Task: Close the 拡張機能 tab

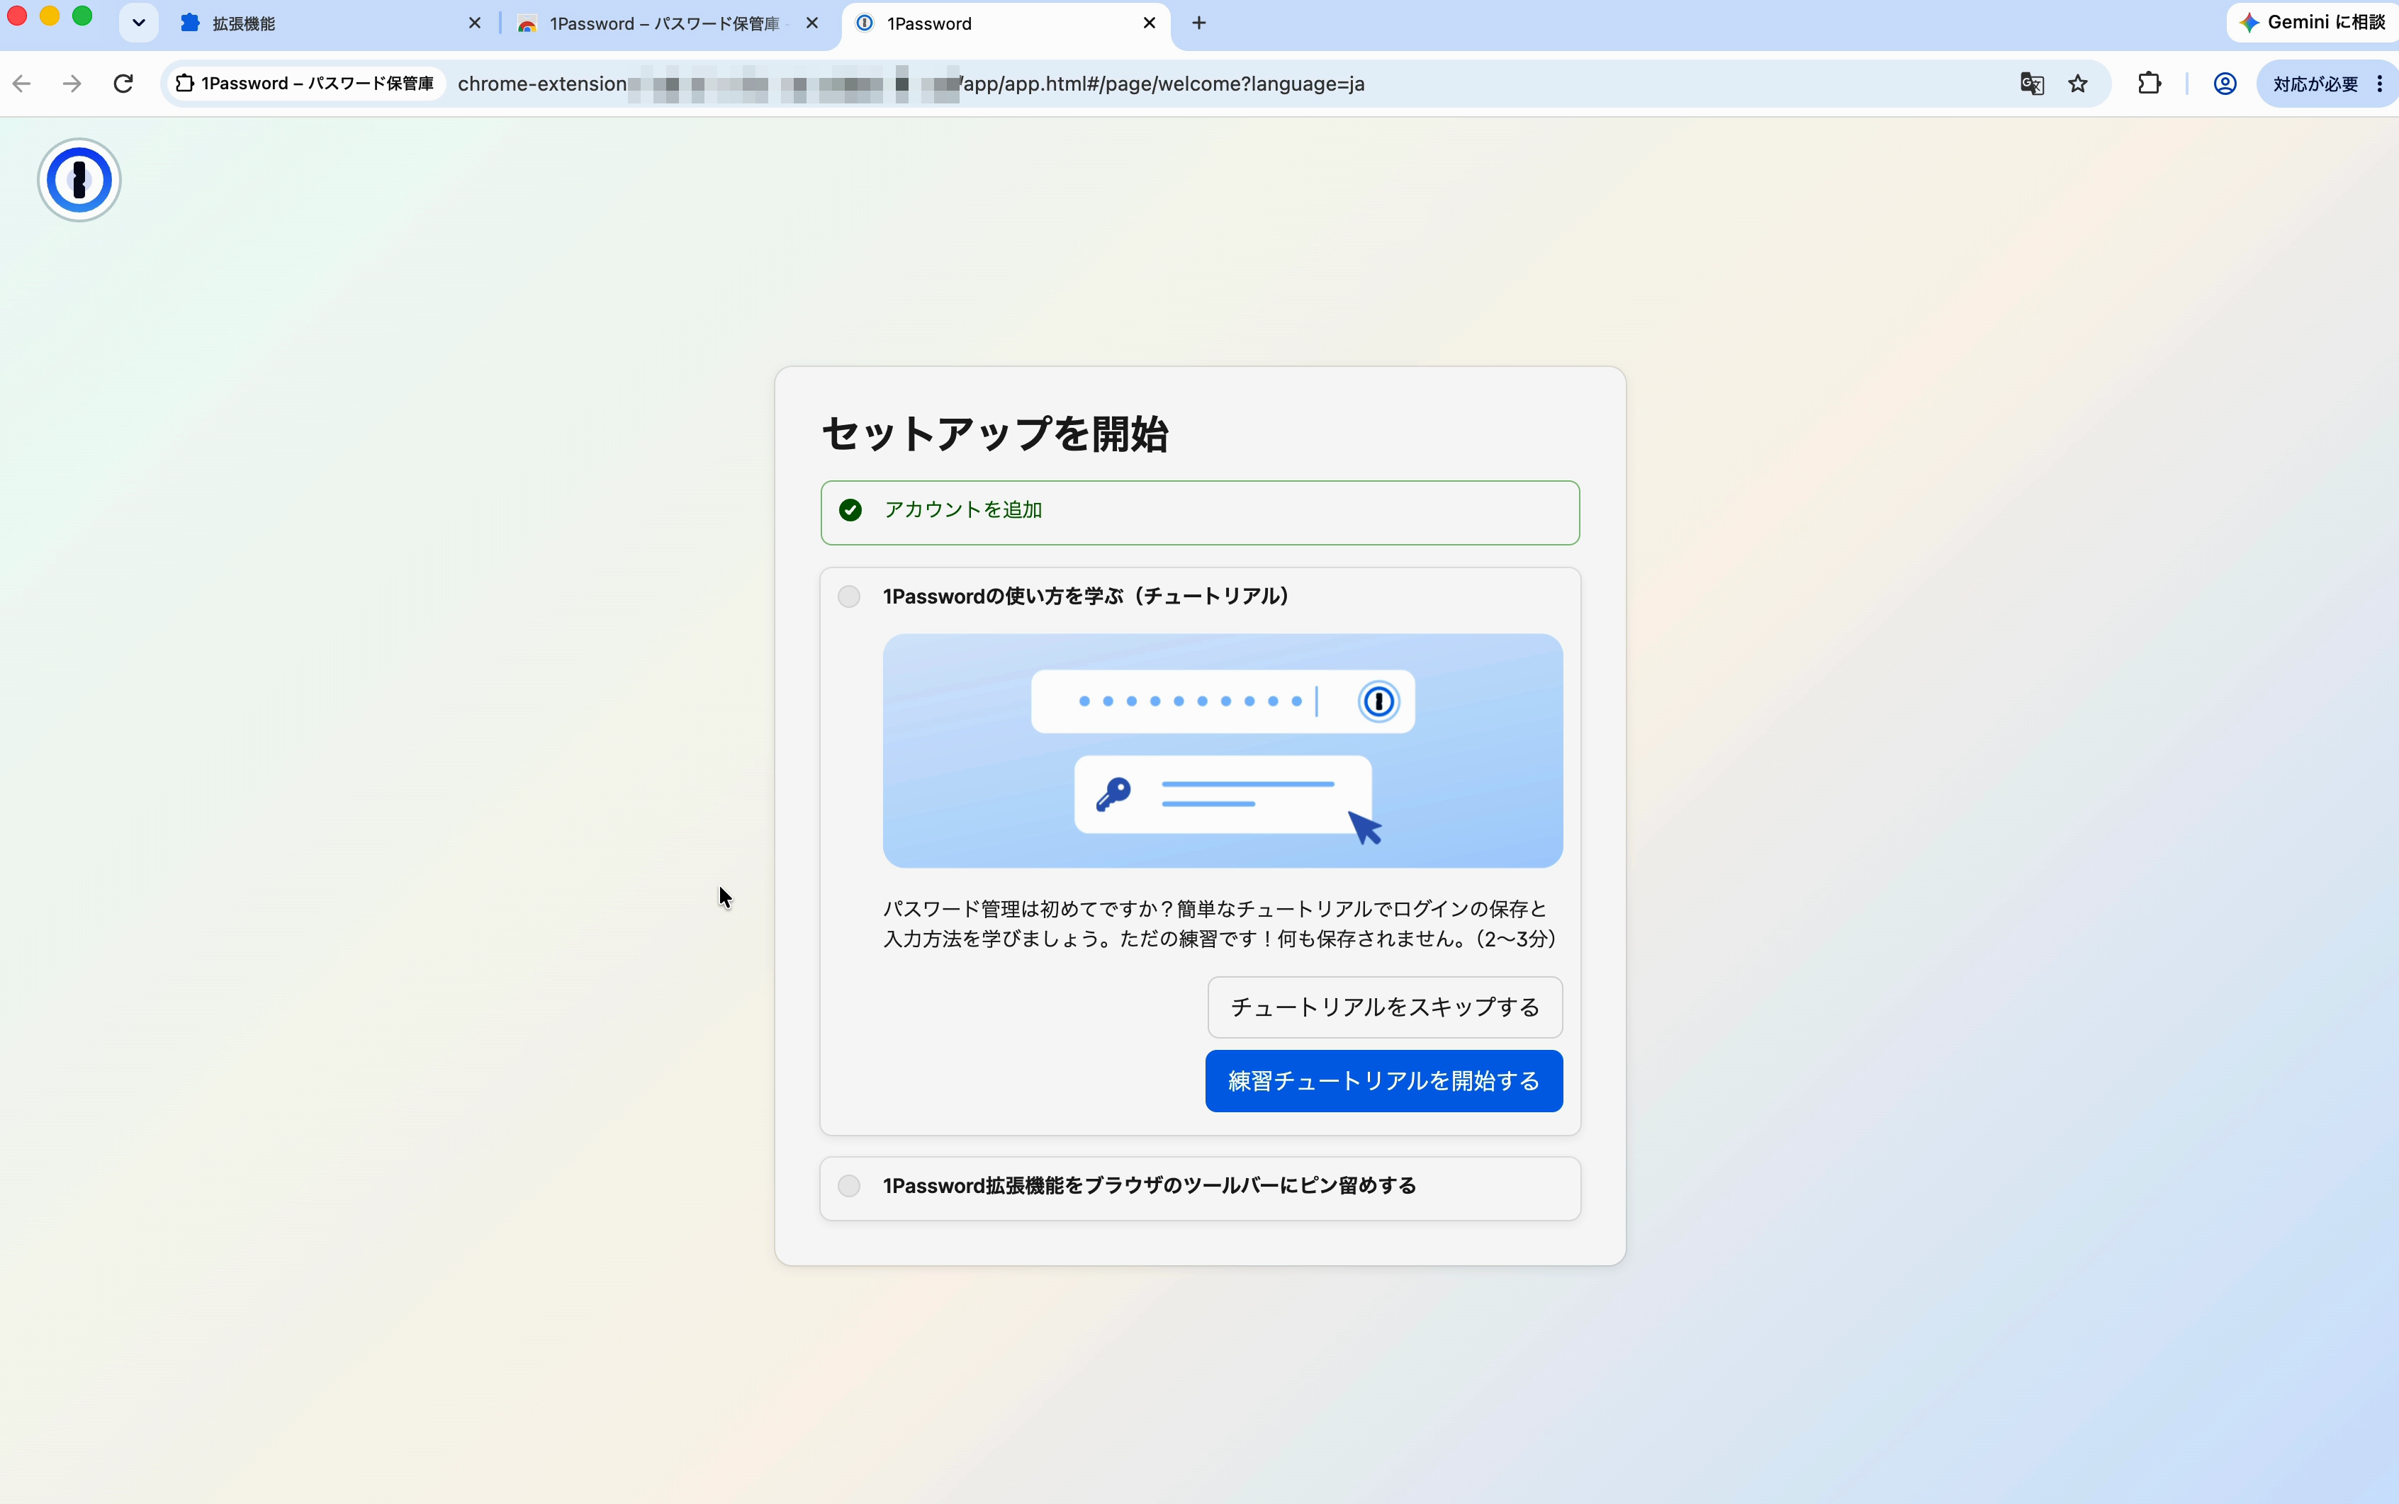Action: (475, 23)
